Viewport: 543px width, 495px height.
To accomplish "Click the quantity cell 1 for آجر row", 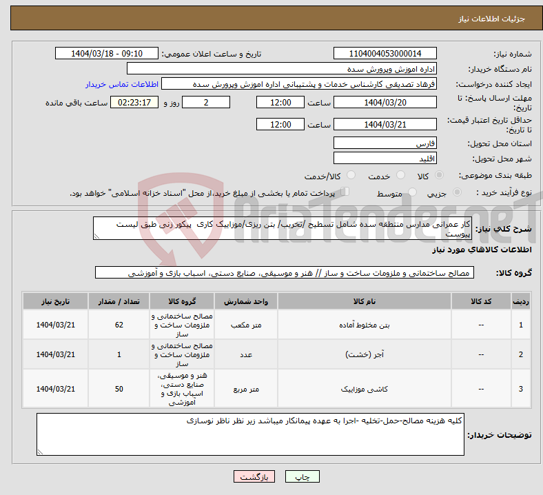I will (119, 354).
